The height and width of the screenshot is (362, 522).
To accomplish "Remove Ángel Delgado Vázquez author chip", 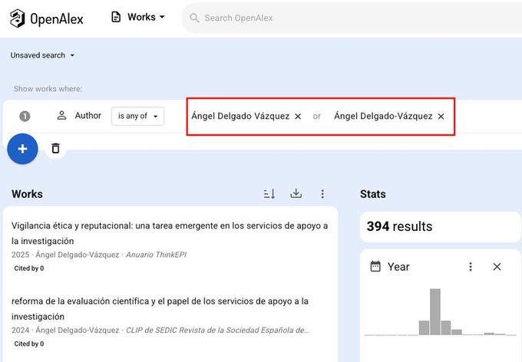I will pyautogui.click(x=298, y=117).
